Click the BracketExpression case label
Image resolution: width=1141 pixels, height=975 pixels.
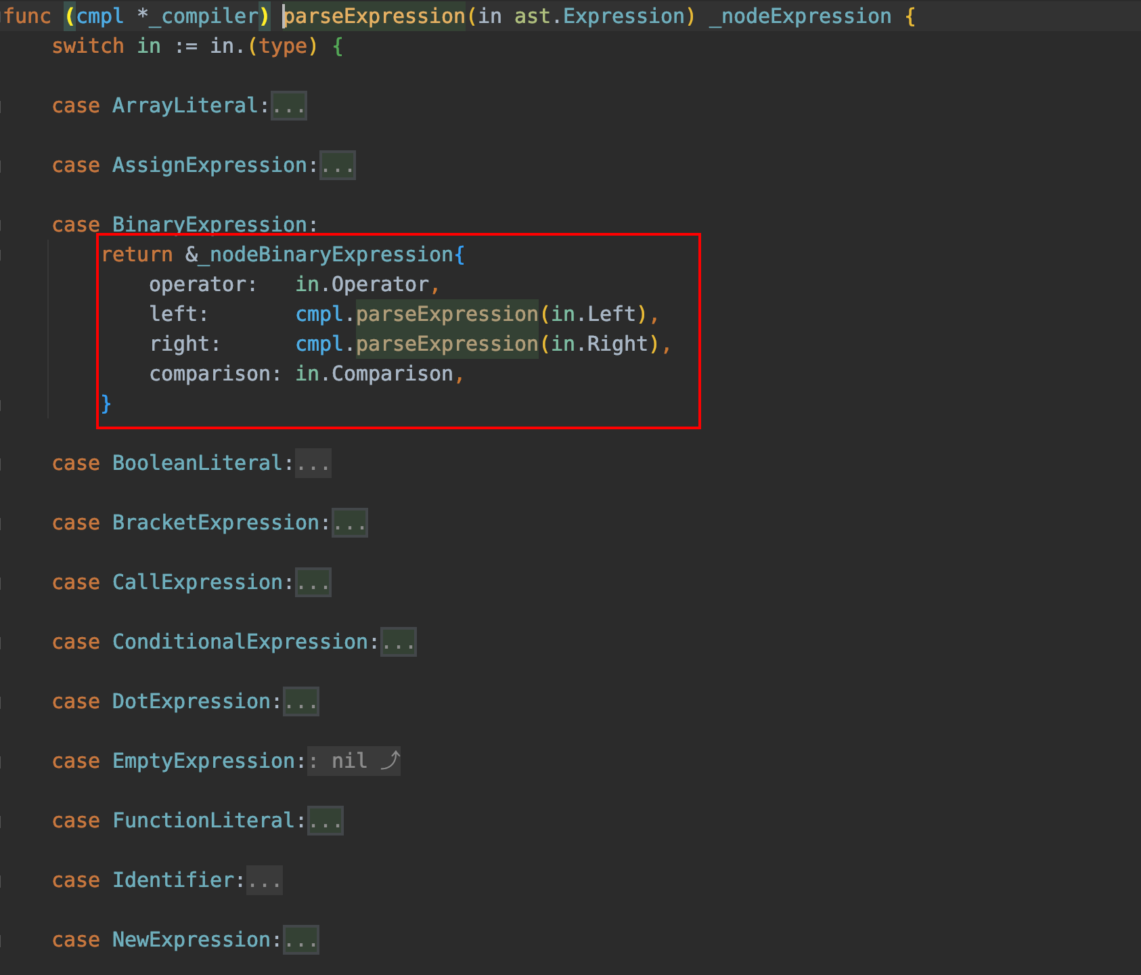(x=216, y=523)
